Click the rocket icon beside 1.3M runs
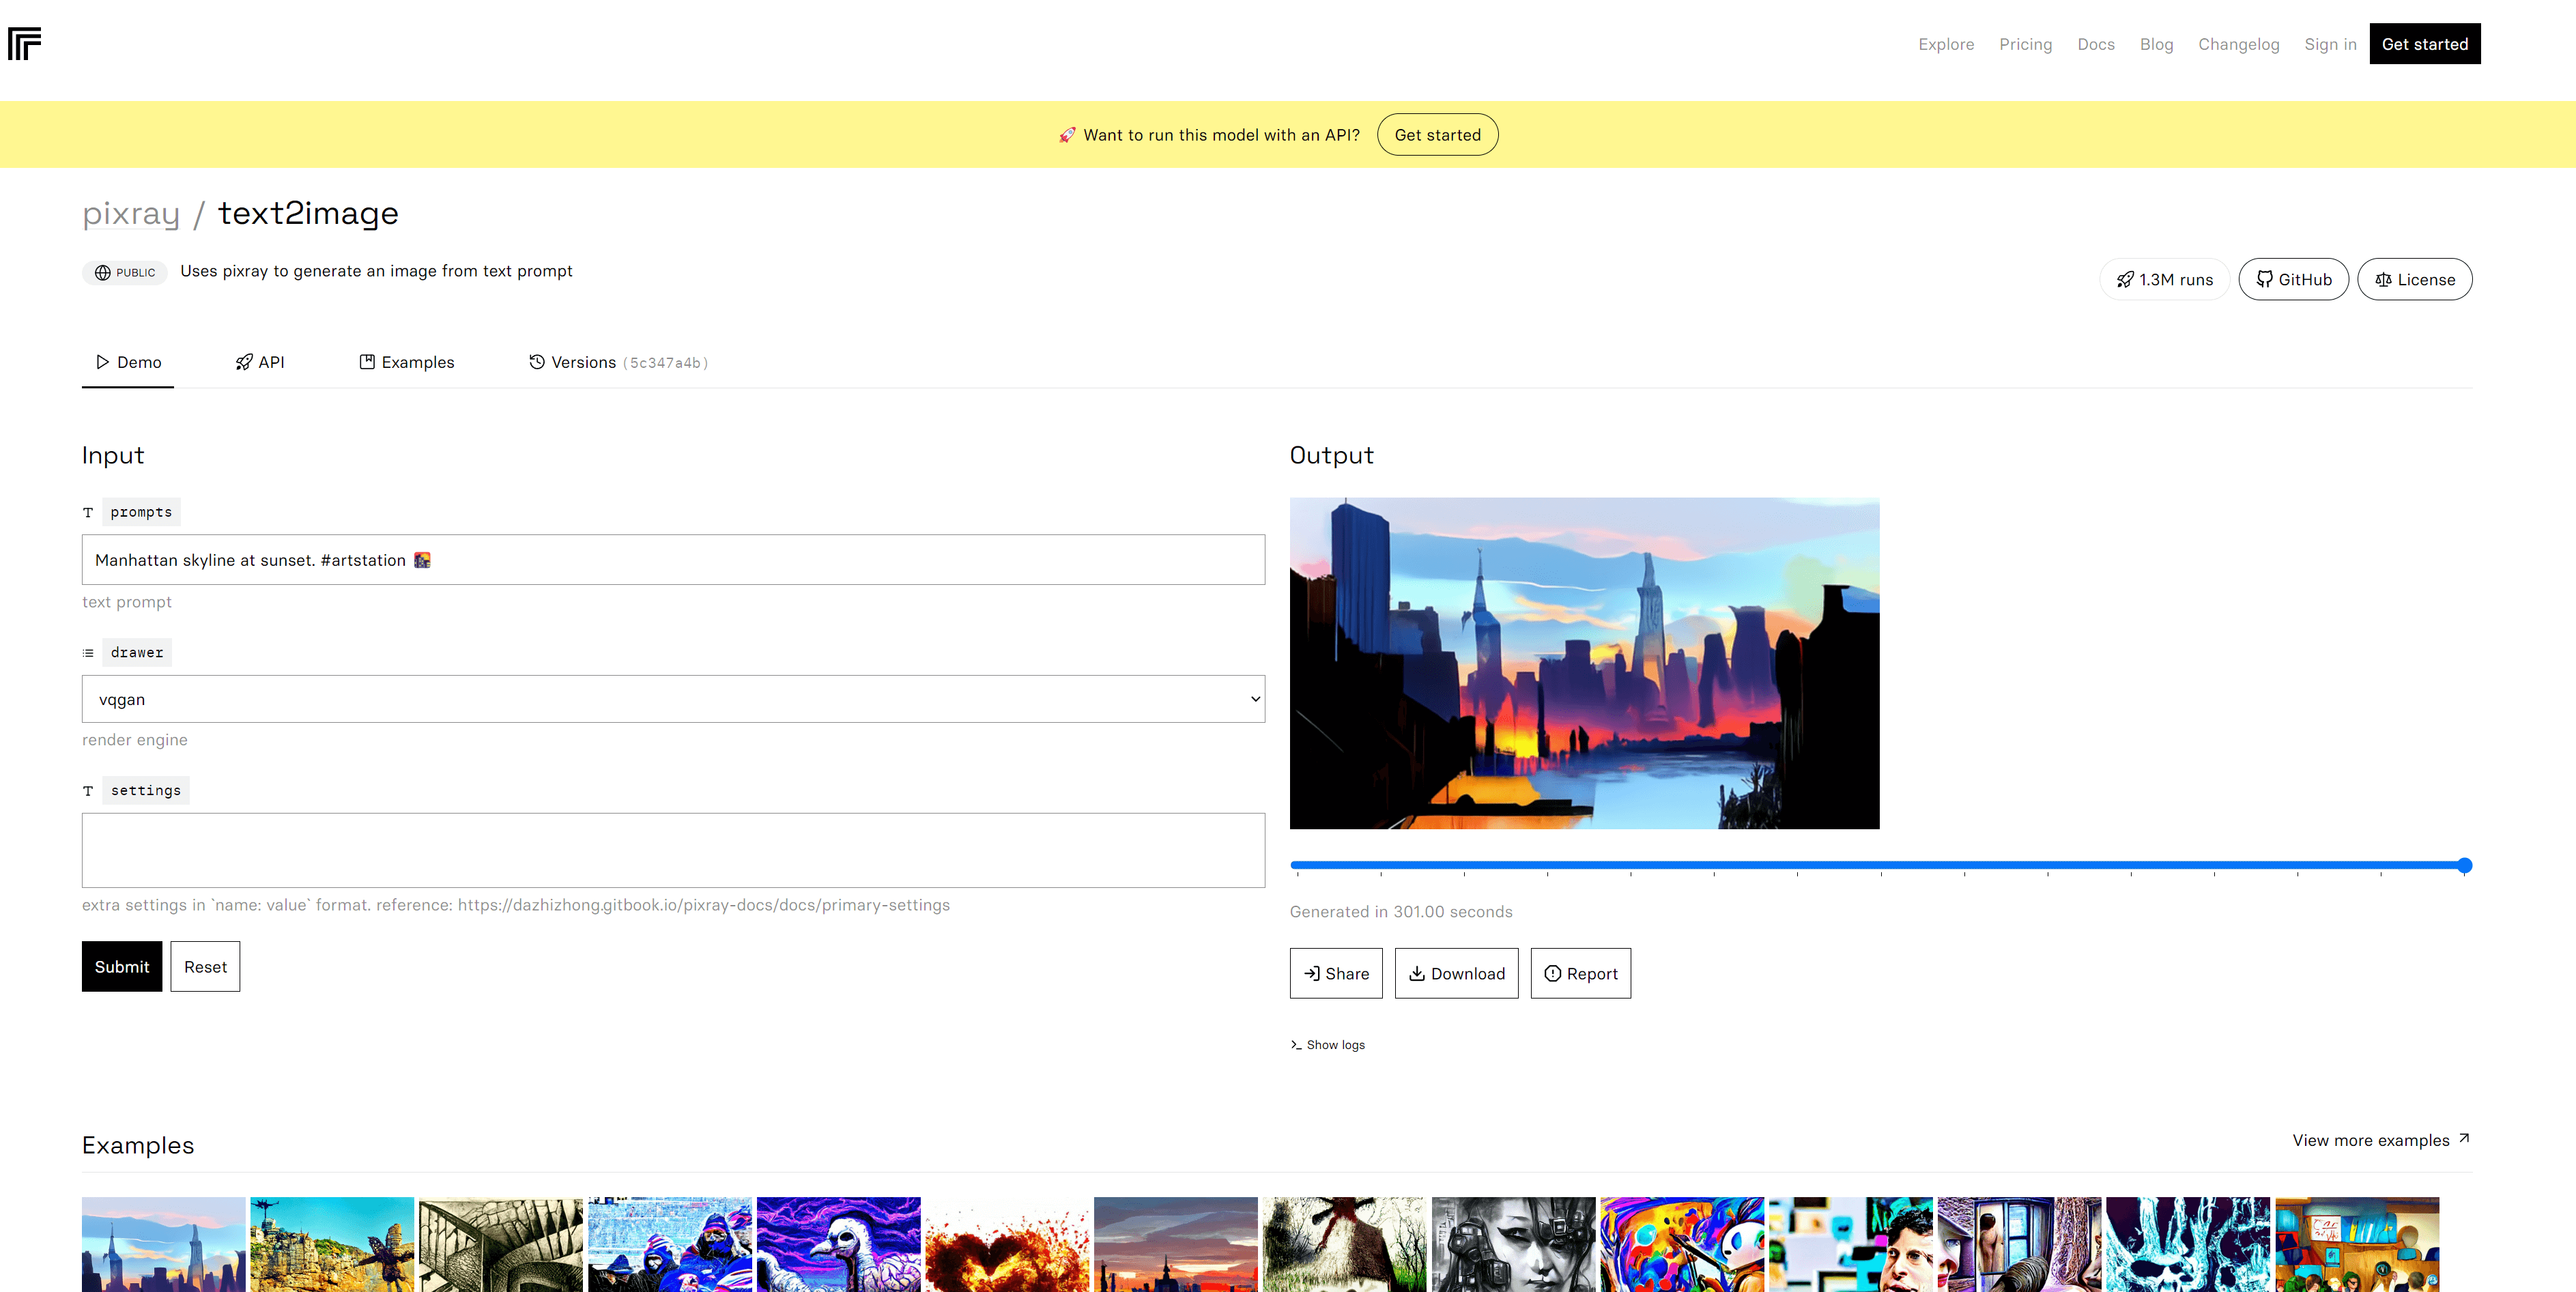 tap(2125, 279)
